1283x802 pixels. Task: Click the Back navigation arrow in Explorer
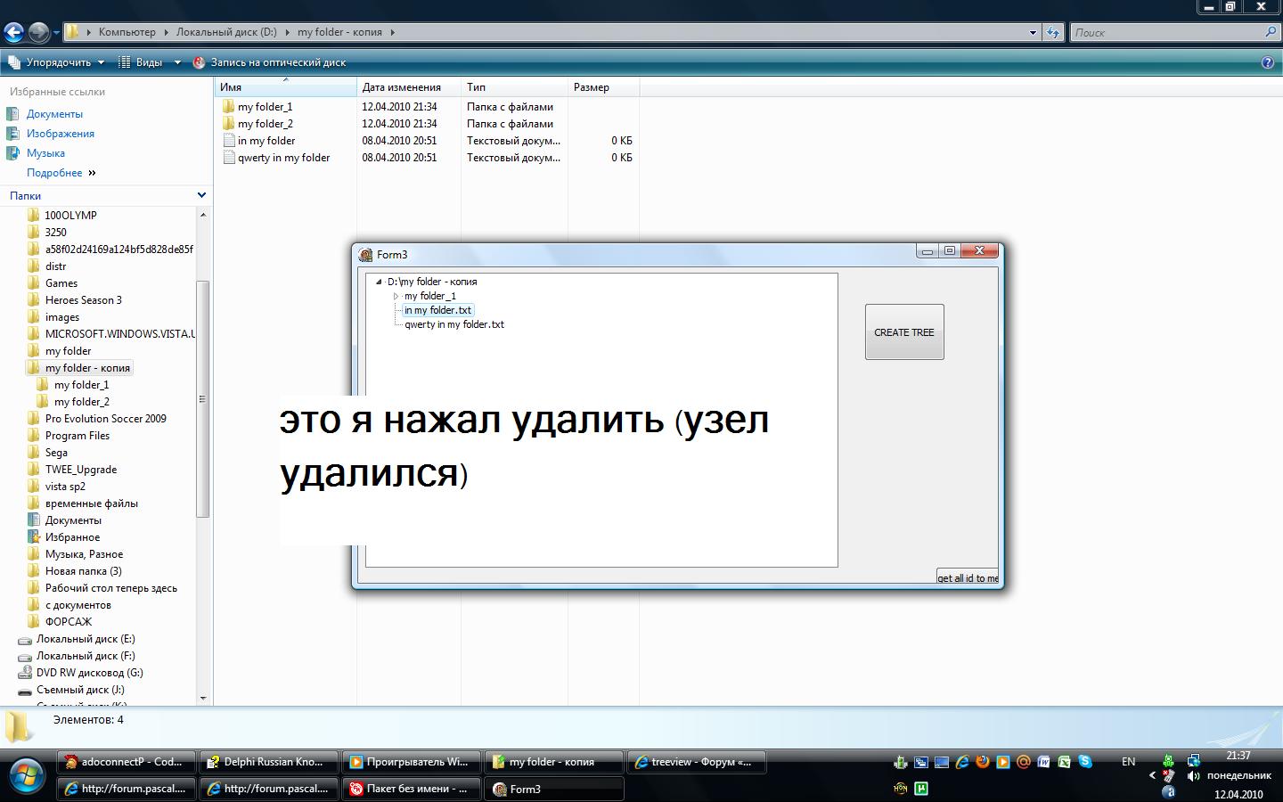coord(13,33)
